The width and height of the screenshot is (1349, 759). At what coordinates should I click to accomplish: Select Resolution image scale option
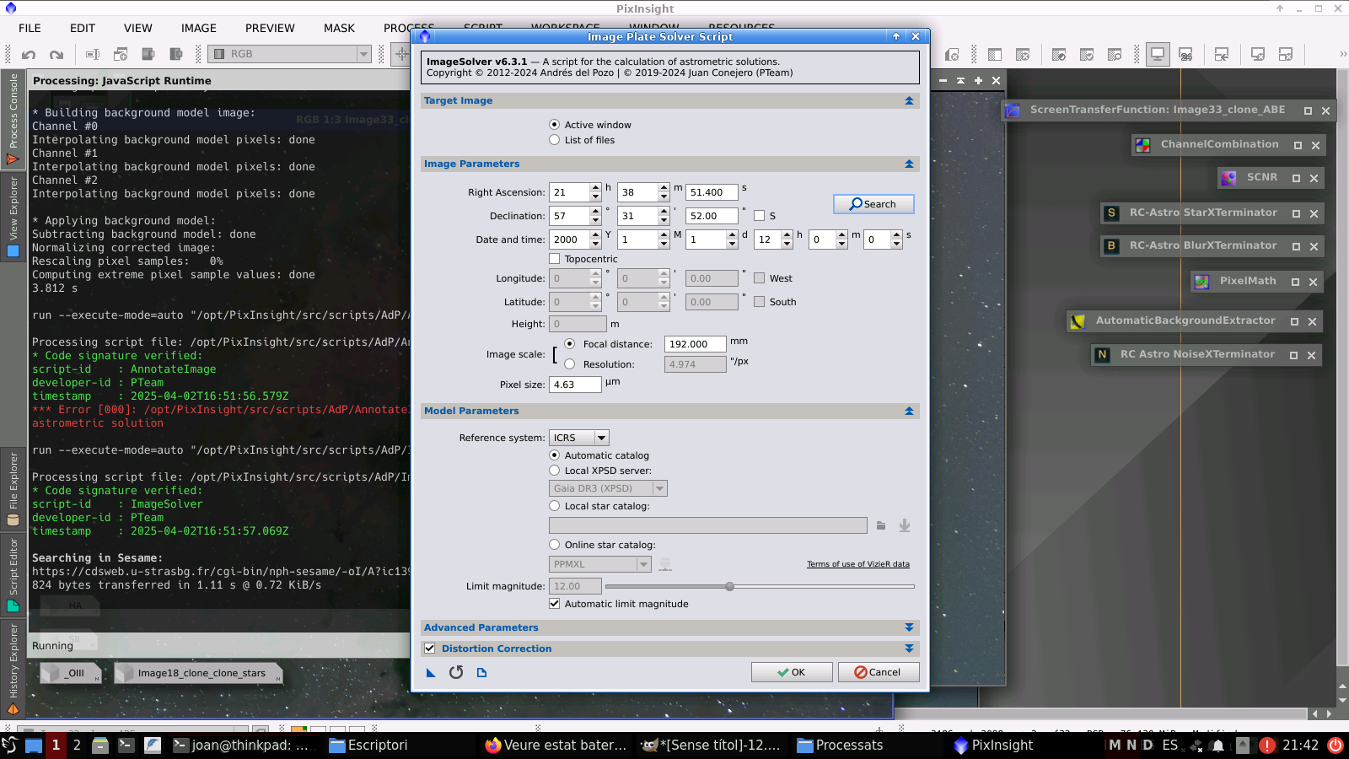coord(570,364)
